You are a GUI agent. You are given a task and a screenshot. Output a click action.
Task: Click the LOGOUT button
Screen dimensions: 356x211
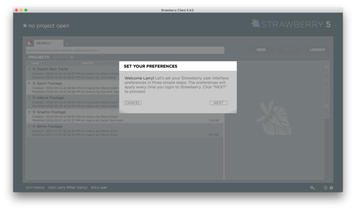318,50
